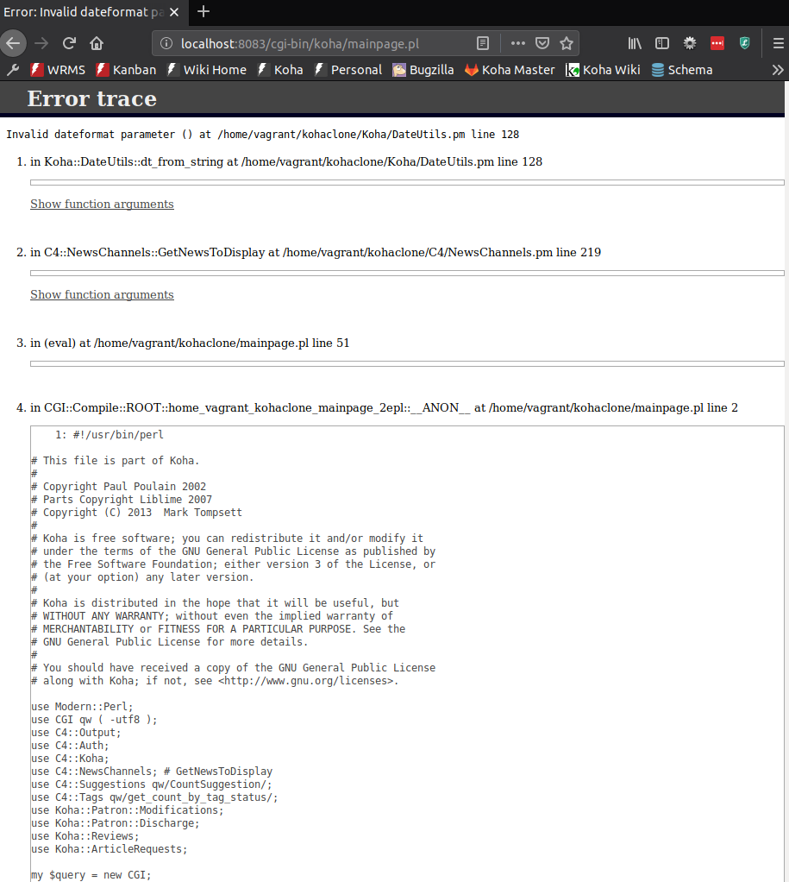Open the Schema bookmark

(x=682, y=70)
